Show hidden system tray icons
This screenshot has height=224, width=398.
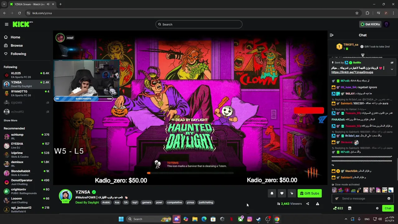tap(346, 219)
